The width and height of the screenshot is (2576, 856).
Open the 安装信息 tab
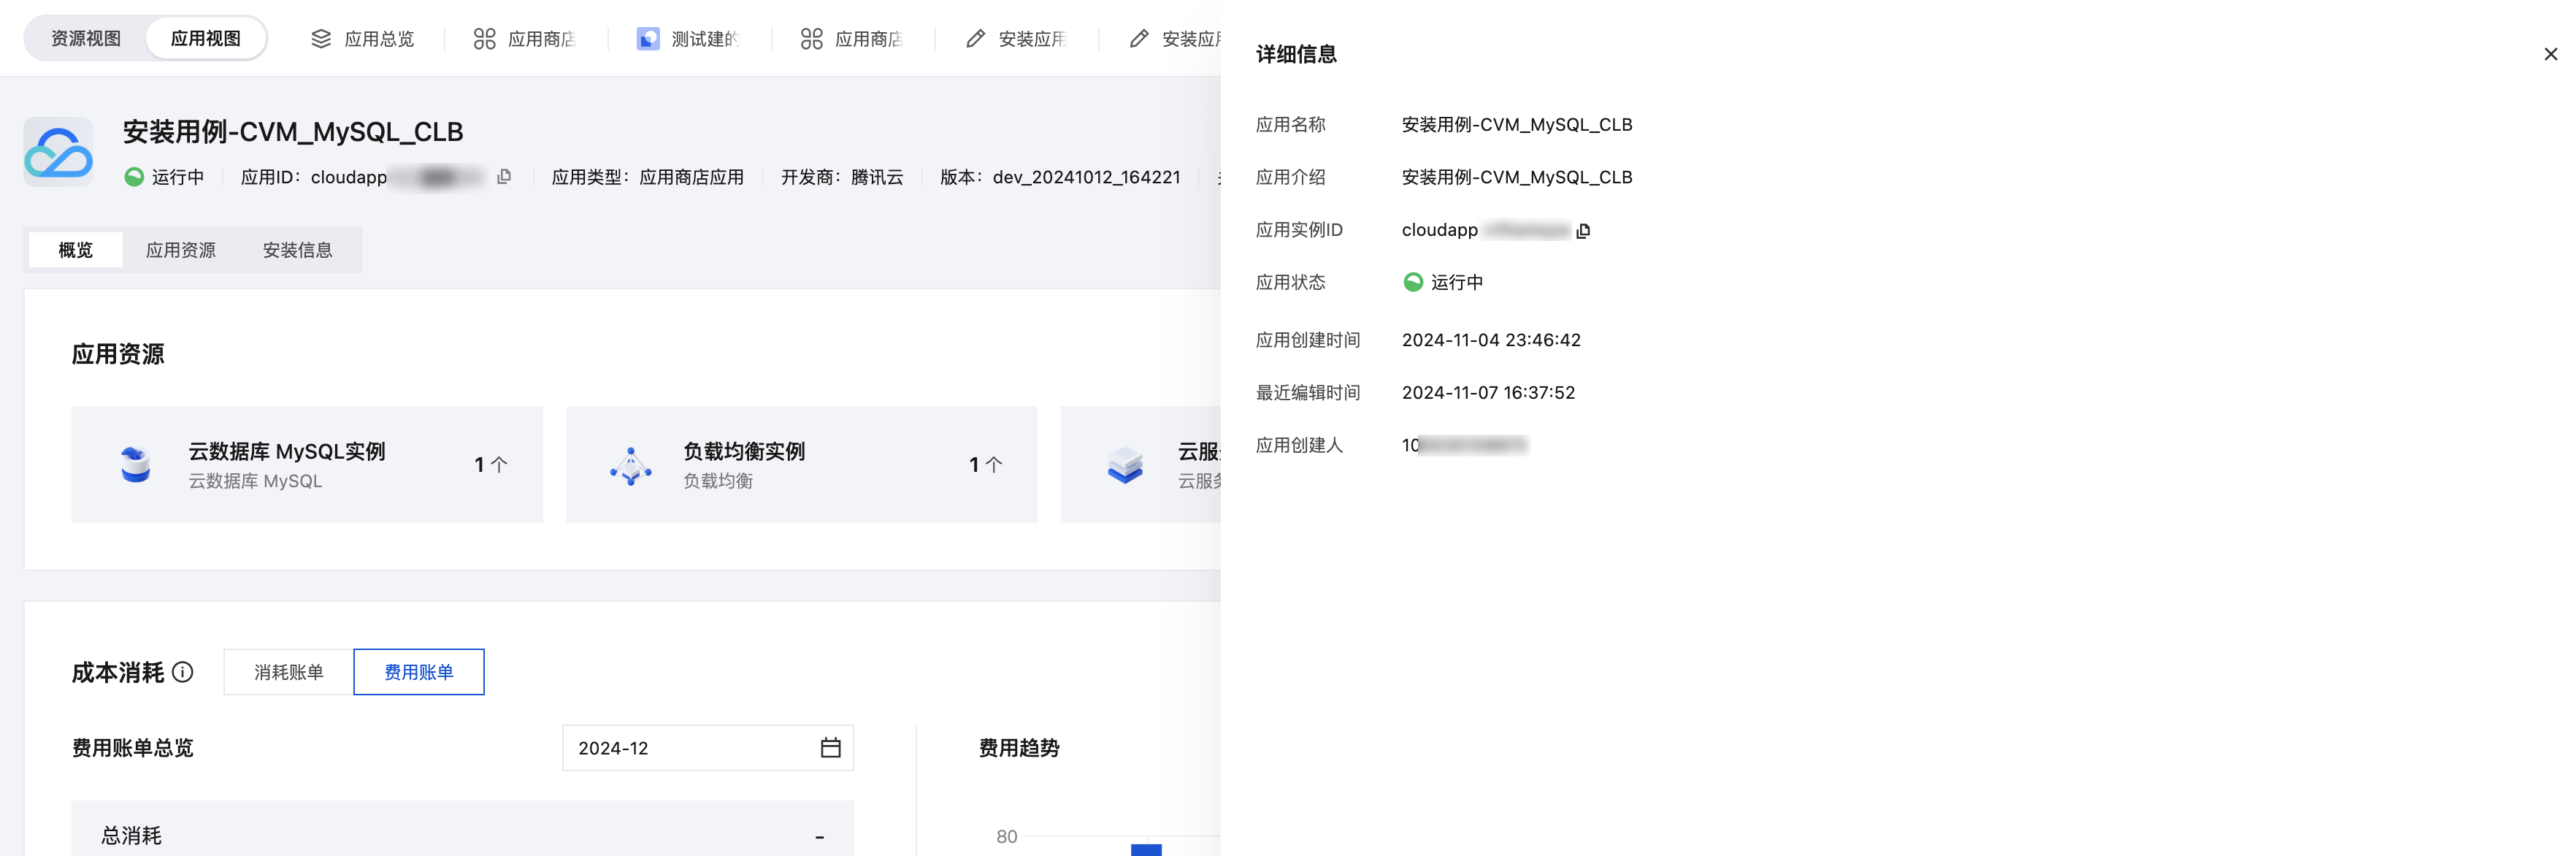pos(297,250)
